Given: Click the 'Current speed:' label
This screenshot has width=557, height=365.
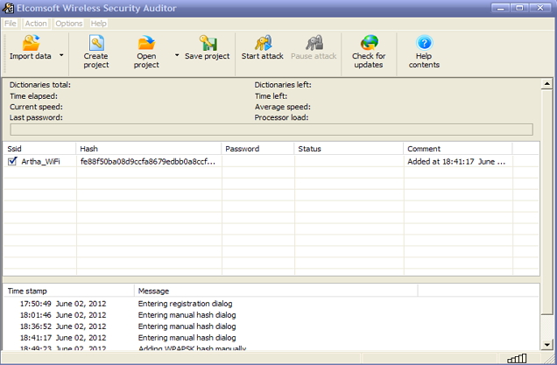Looking at the screenshot, I should (x=36, y=107).
